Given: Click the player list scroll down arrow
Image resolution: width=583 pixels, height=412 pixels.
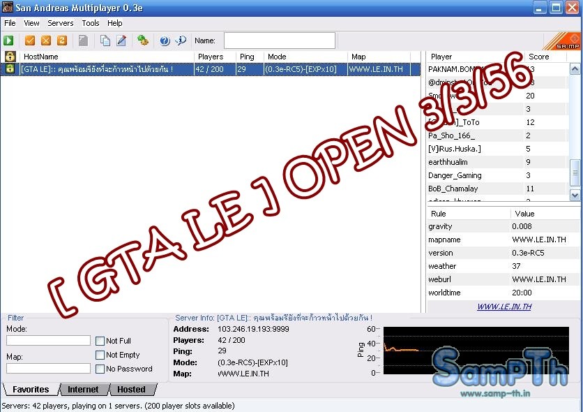Looking at the screenshot, I should [575, 195].
